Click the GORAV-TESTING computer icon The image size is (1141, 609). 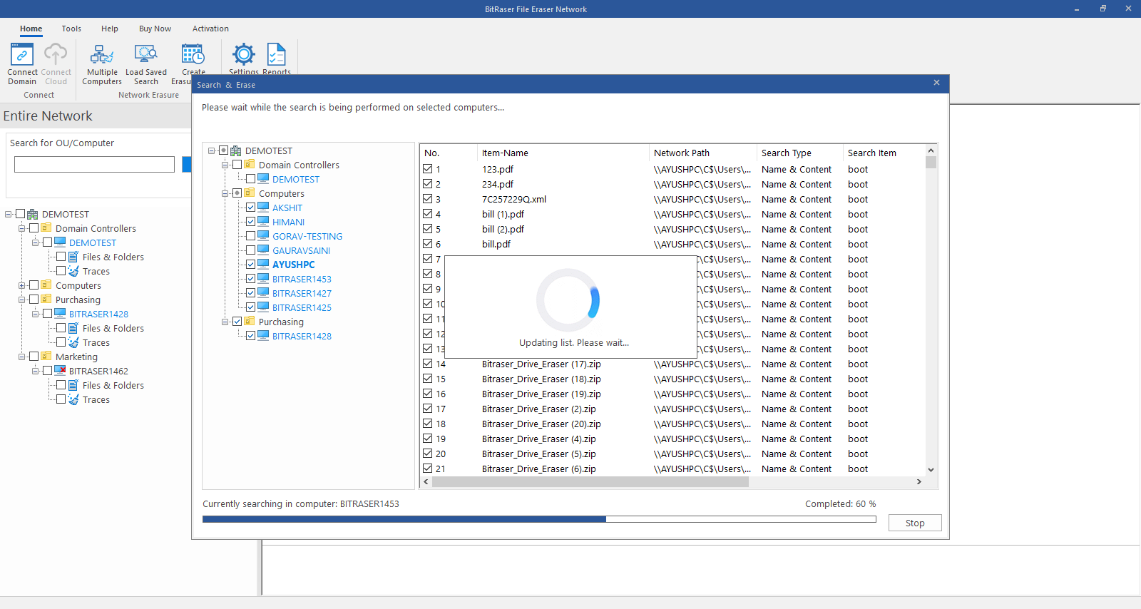click(263, 236)
